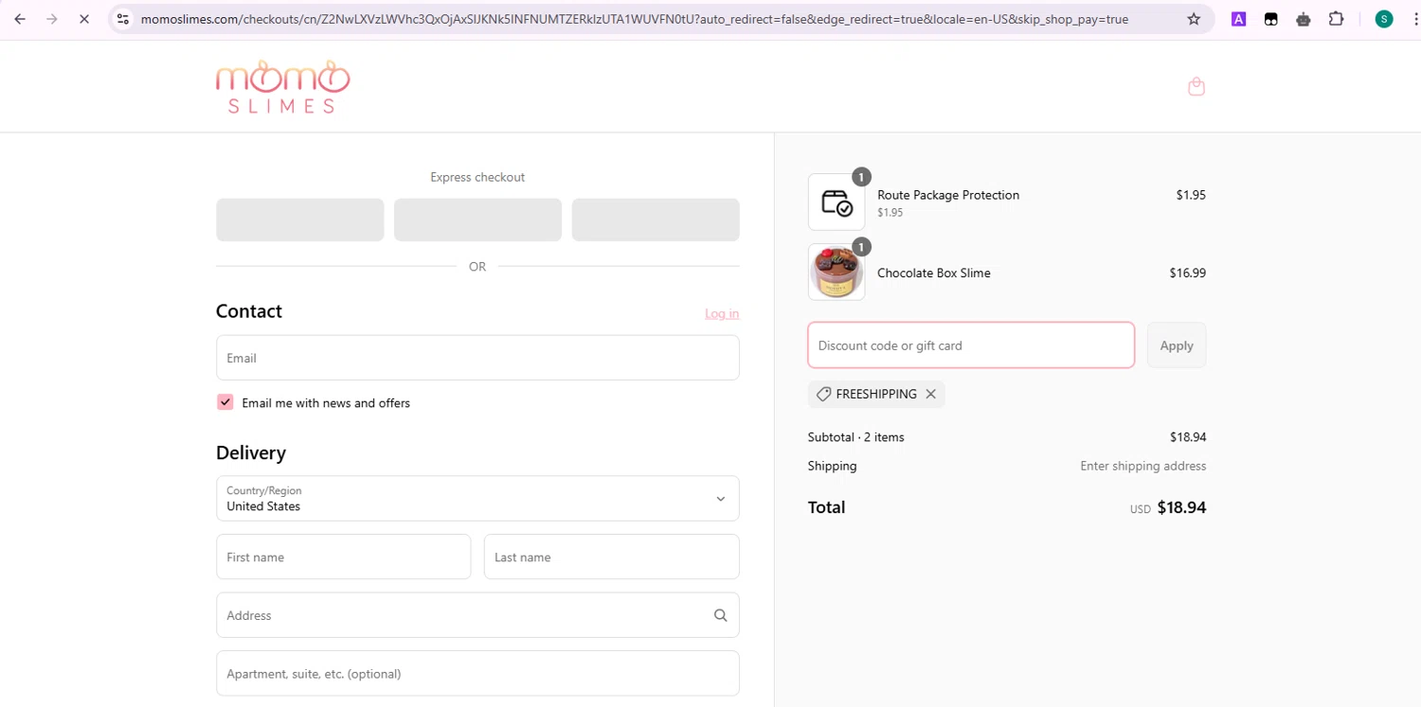
Task: Bookmark this page with star icon
Action: [1194, 19]
